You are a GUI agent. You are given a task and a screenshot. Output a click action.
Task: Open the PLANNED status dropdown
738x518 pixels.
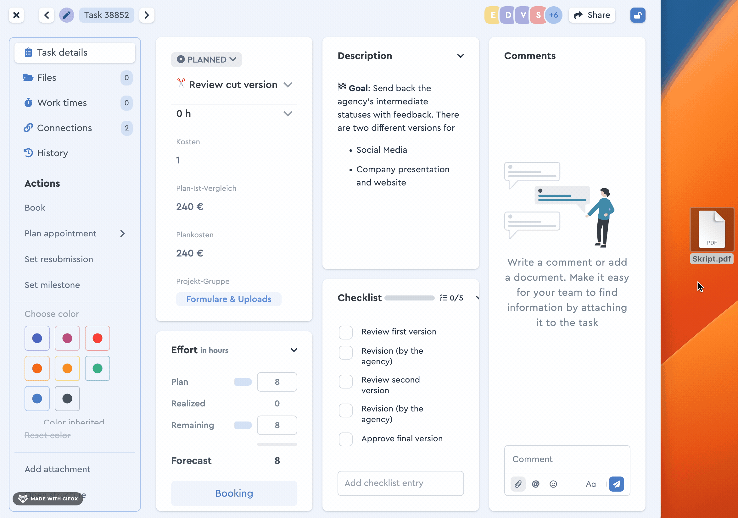click(206, 59)
